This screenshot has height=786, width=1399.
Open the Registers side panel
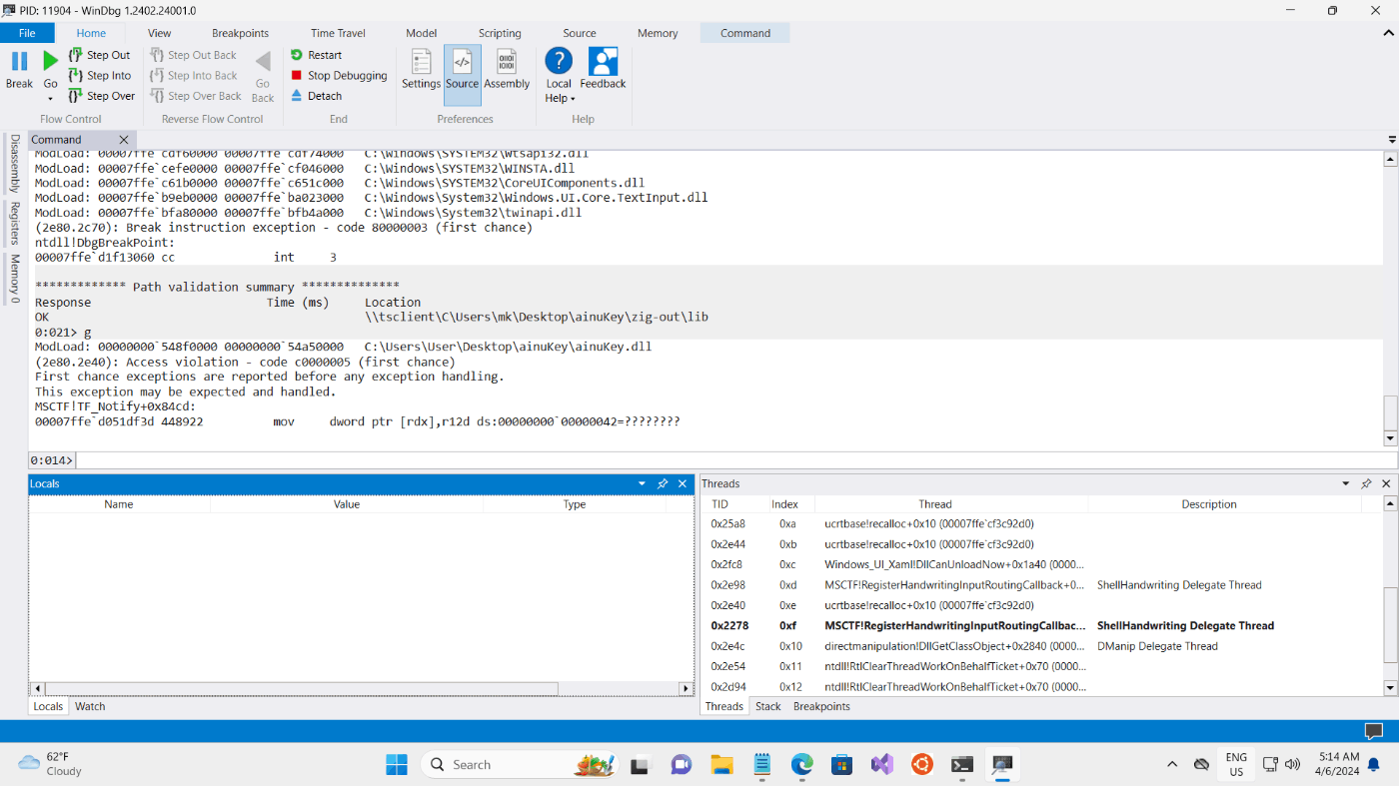15,224
